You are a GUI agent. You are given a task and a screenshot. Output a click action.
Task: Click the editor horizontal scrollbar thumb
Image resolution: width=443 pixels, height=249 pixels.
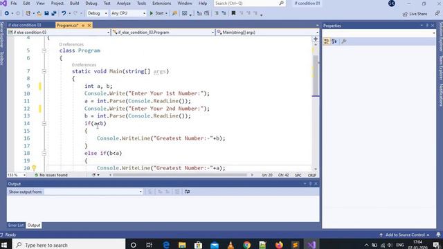[180, 175]
